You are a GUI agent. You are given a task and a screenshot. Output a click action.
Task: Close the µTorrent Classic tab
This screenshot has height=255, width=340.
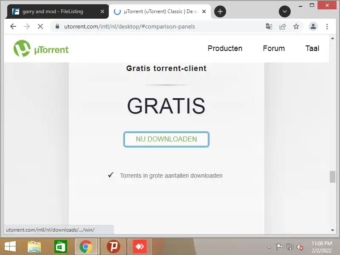click(x=204, y=11)
